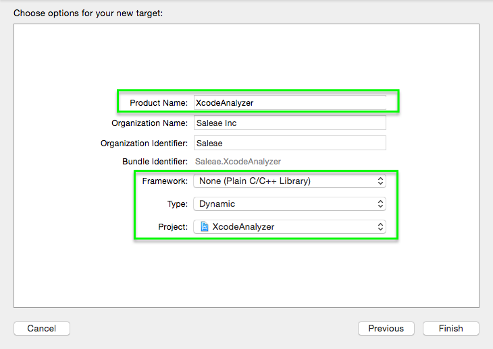The width and height of the screenshot is (493, 349).
Task: Click the "Framework:" label
Action: point(165,181)
